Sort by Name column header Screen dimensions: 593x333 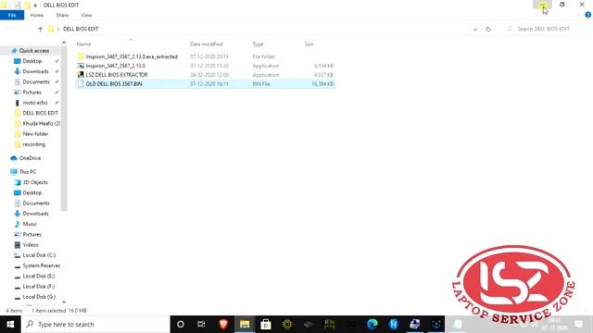[x=84, y=44]
